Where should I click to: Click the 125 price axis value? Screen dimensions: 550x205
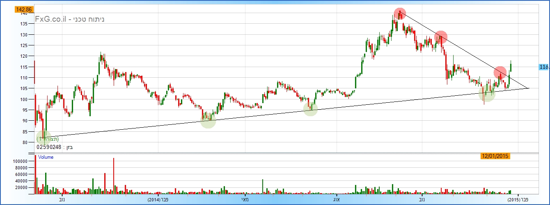[24, 45]
